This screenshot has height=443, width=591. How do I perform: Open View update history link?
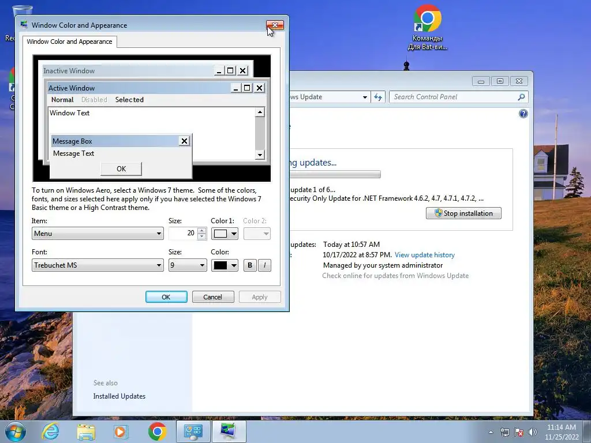click(424, 255)
